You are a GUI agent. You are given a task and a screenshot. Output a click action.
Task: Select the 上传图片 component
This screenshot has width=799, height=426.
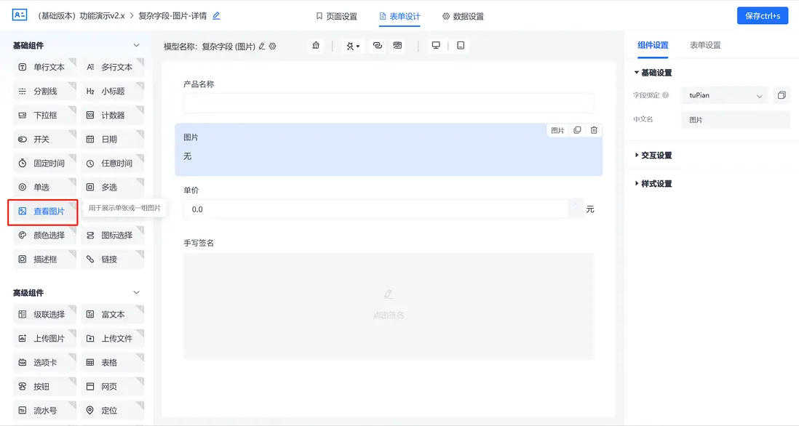click(44, 338)
